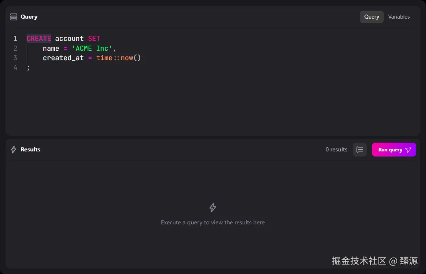426x274 pixels.
Task: Click the lightning bolt icon beside Results
Action: click(x=13, y=150)
